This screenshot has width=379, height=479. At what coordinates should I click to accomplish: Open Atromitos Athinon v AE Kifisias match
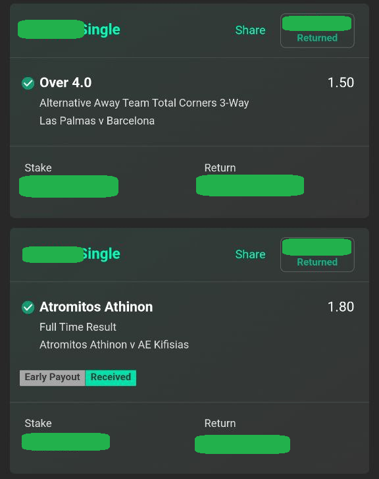point(114,345)
